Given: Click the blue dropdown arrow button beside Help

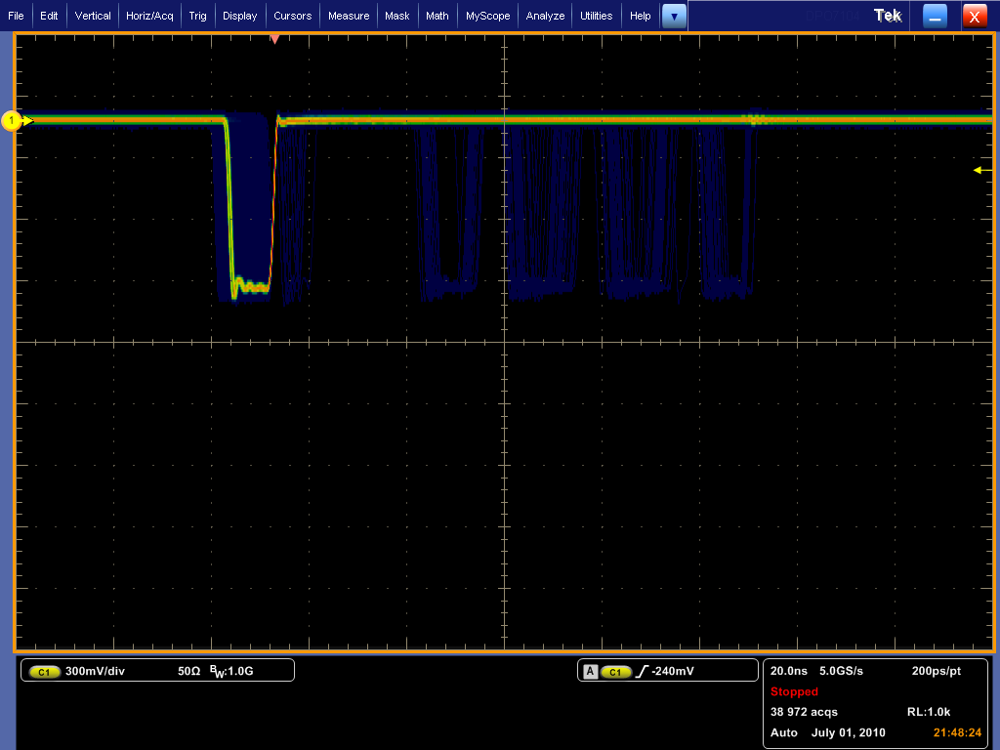Looking at the screenshot, I should pos(674,17).
